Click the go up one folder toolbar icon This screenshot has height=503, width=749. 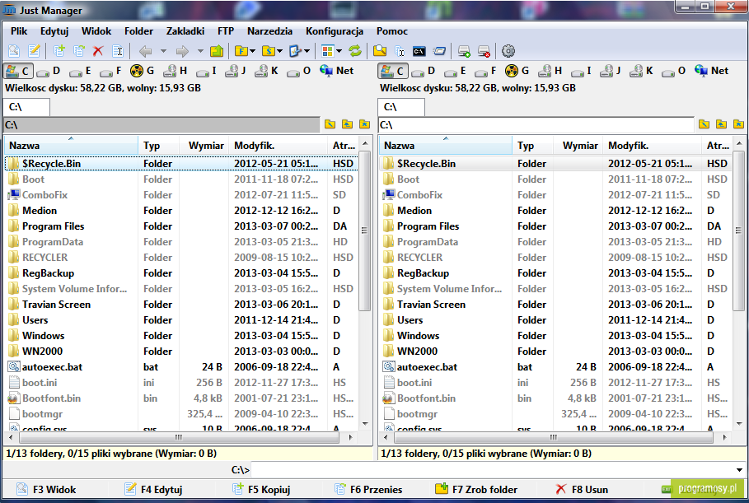(x=217, y=50)
